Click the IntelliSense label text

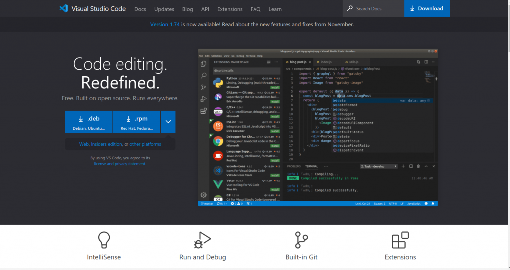click(x=104, y=257)
